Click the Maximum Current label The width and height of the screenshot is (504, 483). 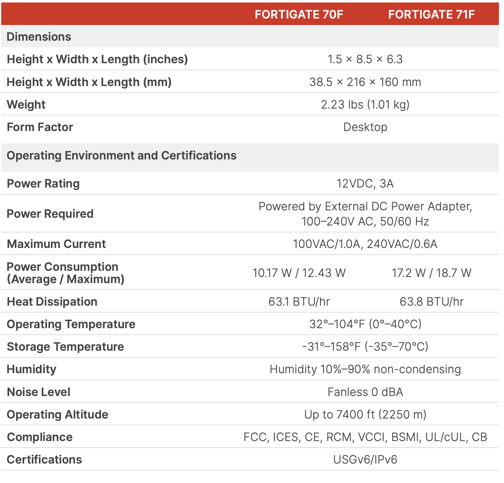(56, 244)
